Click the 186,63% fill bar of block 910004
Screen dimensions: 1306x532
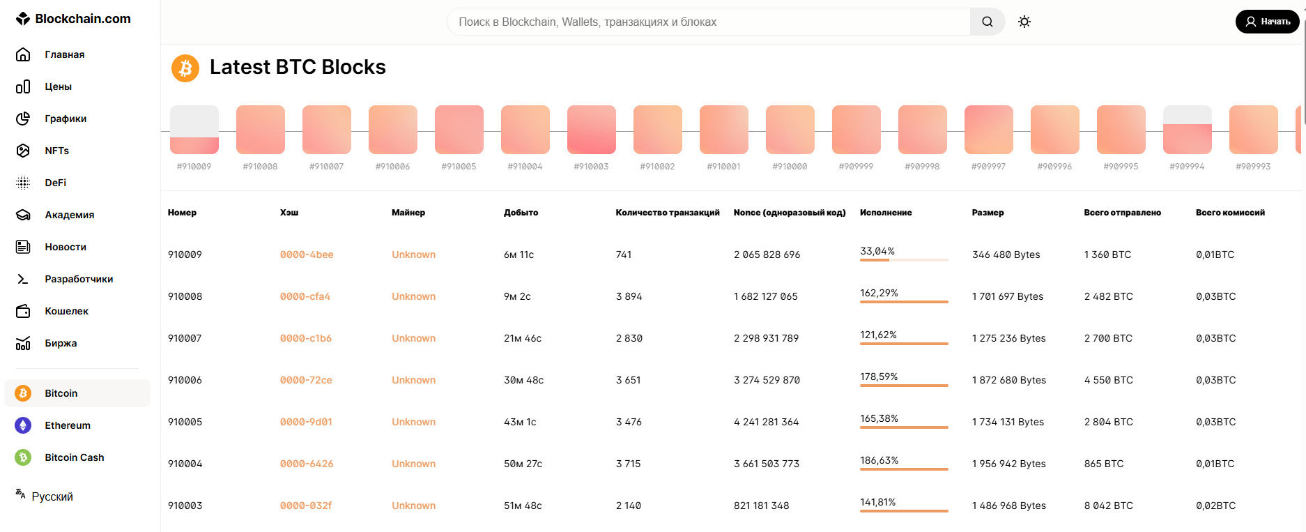(x=904, y=469)
